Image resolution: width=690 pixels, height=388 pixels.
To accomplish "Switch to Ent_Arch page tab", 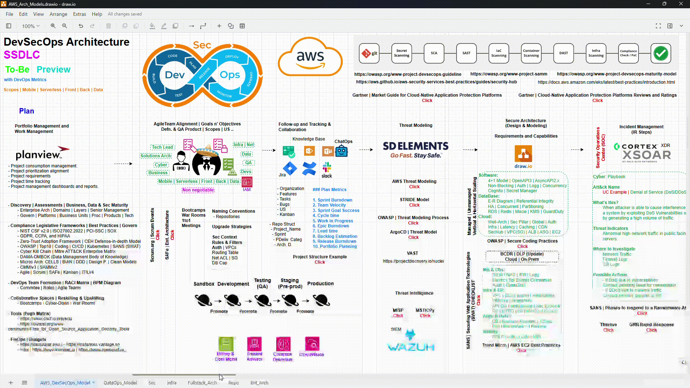I will [259, 383].
